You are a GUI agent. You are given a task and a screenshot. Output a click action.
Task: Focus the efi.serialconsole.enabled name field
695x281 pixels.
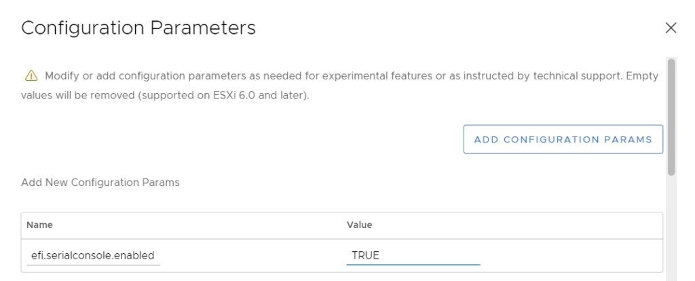(93, 256)
